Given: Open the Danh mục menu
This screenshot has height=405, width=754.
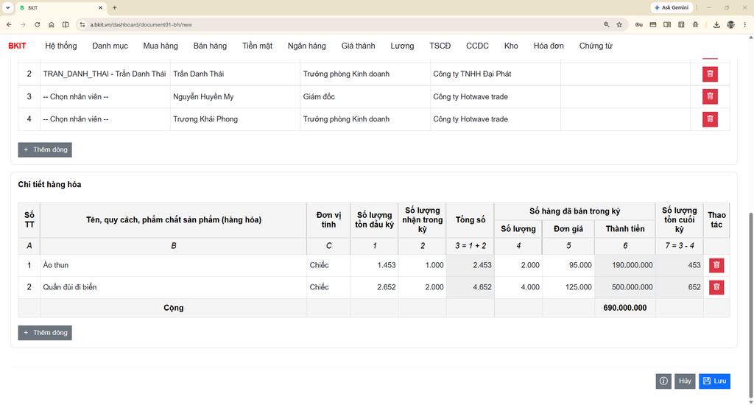Looking at the screenshot, I should (110, 46).
